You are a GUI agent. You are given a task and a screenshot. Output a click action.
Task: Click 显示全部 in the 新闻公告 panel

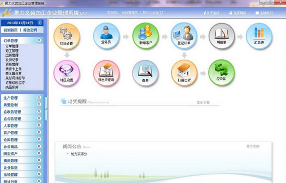[x=253, y=146]
